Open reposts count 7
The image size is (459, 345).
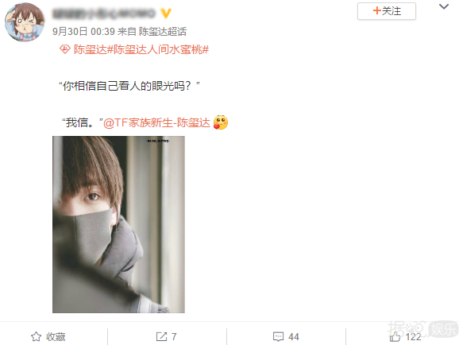pyautogui.click(x=174, y=337)
